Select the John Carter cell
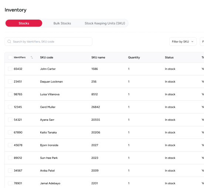 [48, 69]
